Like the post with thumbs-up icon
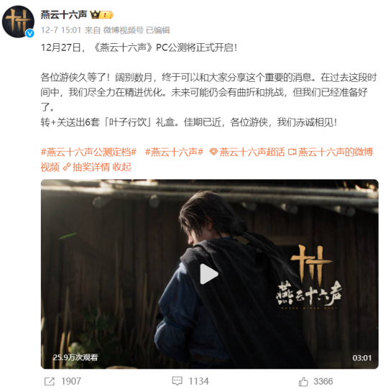This screenshot has width=388, height=389. (x=303, y=381)
